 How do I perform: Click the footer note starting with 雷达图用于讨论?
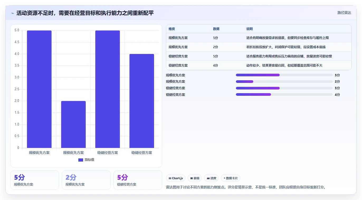pos(246,187)
